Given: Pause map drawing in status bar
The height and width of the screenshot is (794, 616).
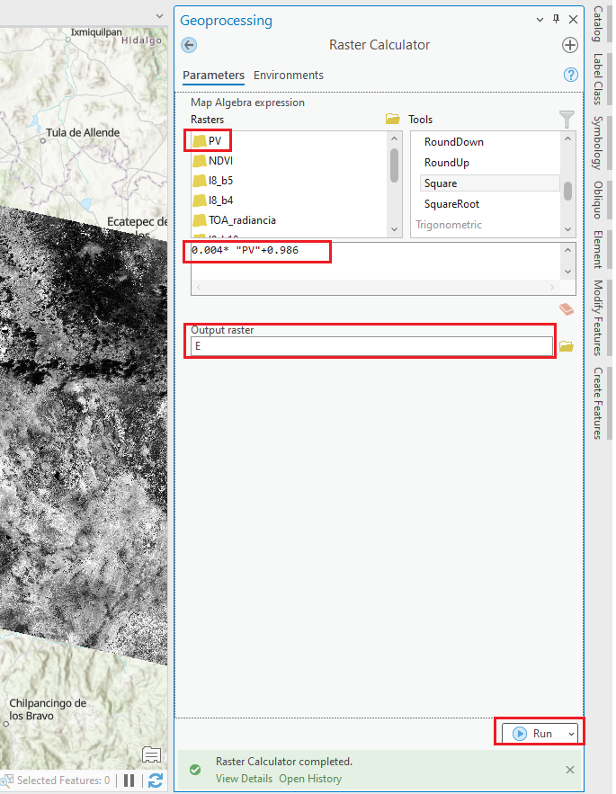Looking at the screenshot, I should point(129,781).
